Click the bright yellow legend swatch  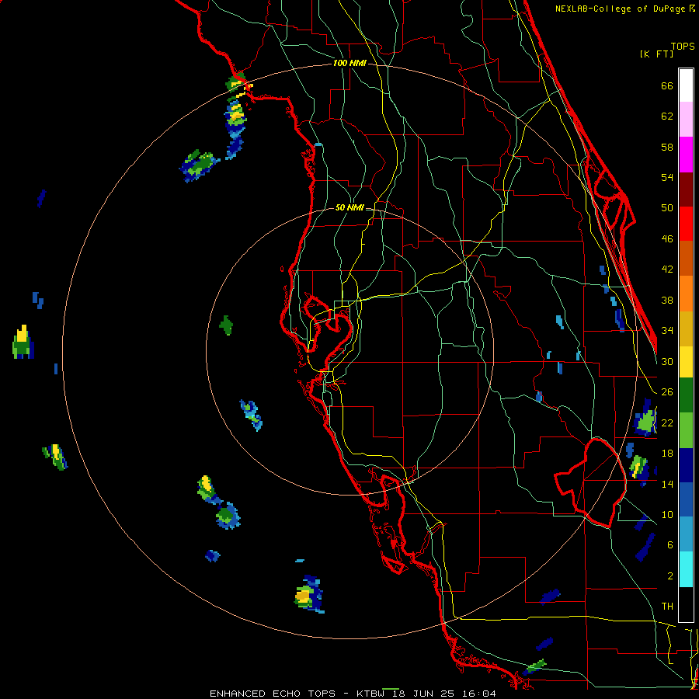point(686,361)
